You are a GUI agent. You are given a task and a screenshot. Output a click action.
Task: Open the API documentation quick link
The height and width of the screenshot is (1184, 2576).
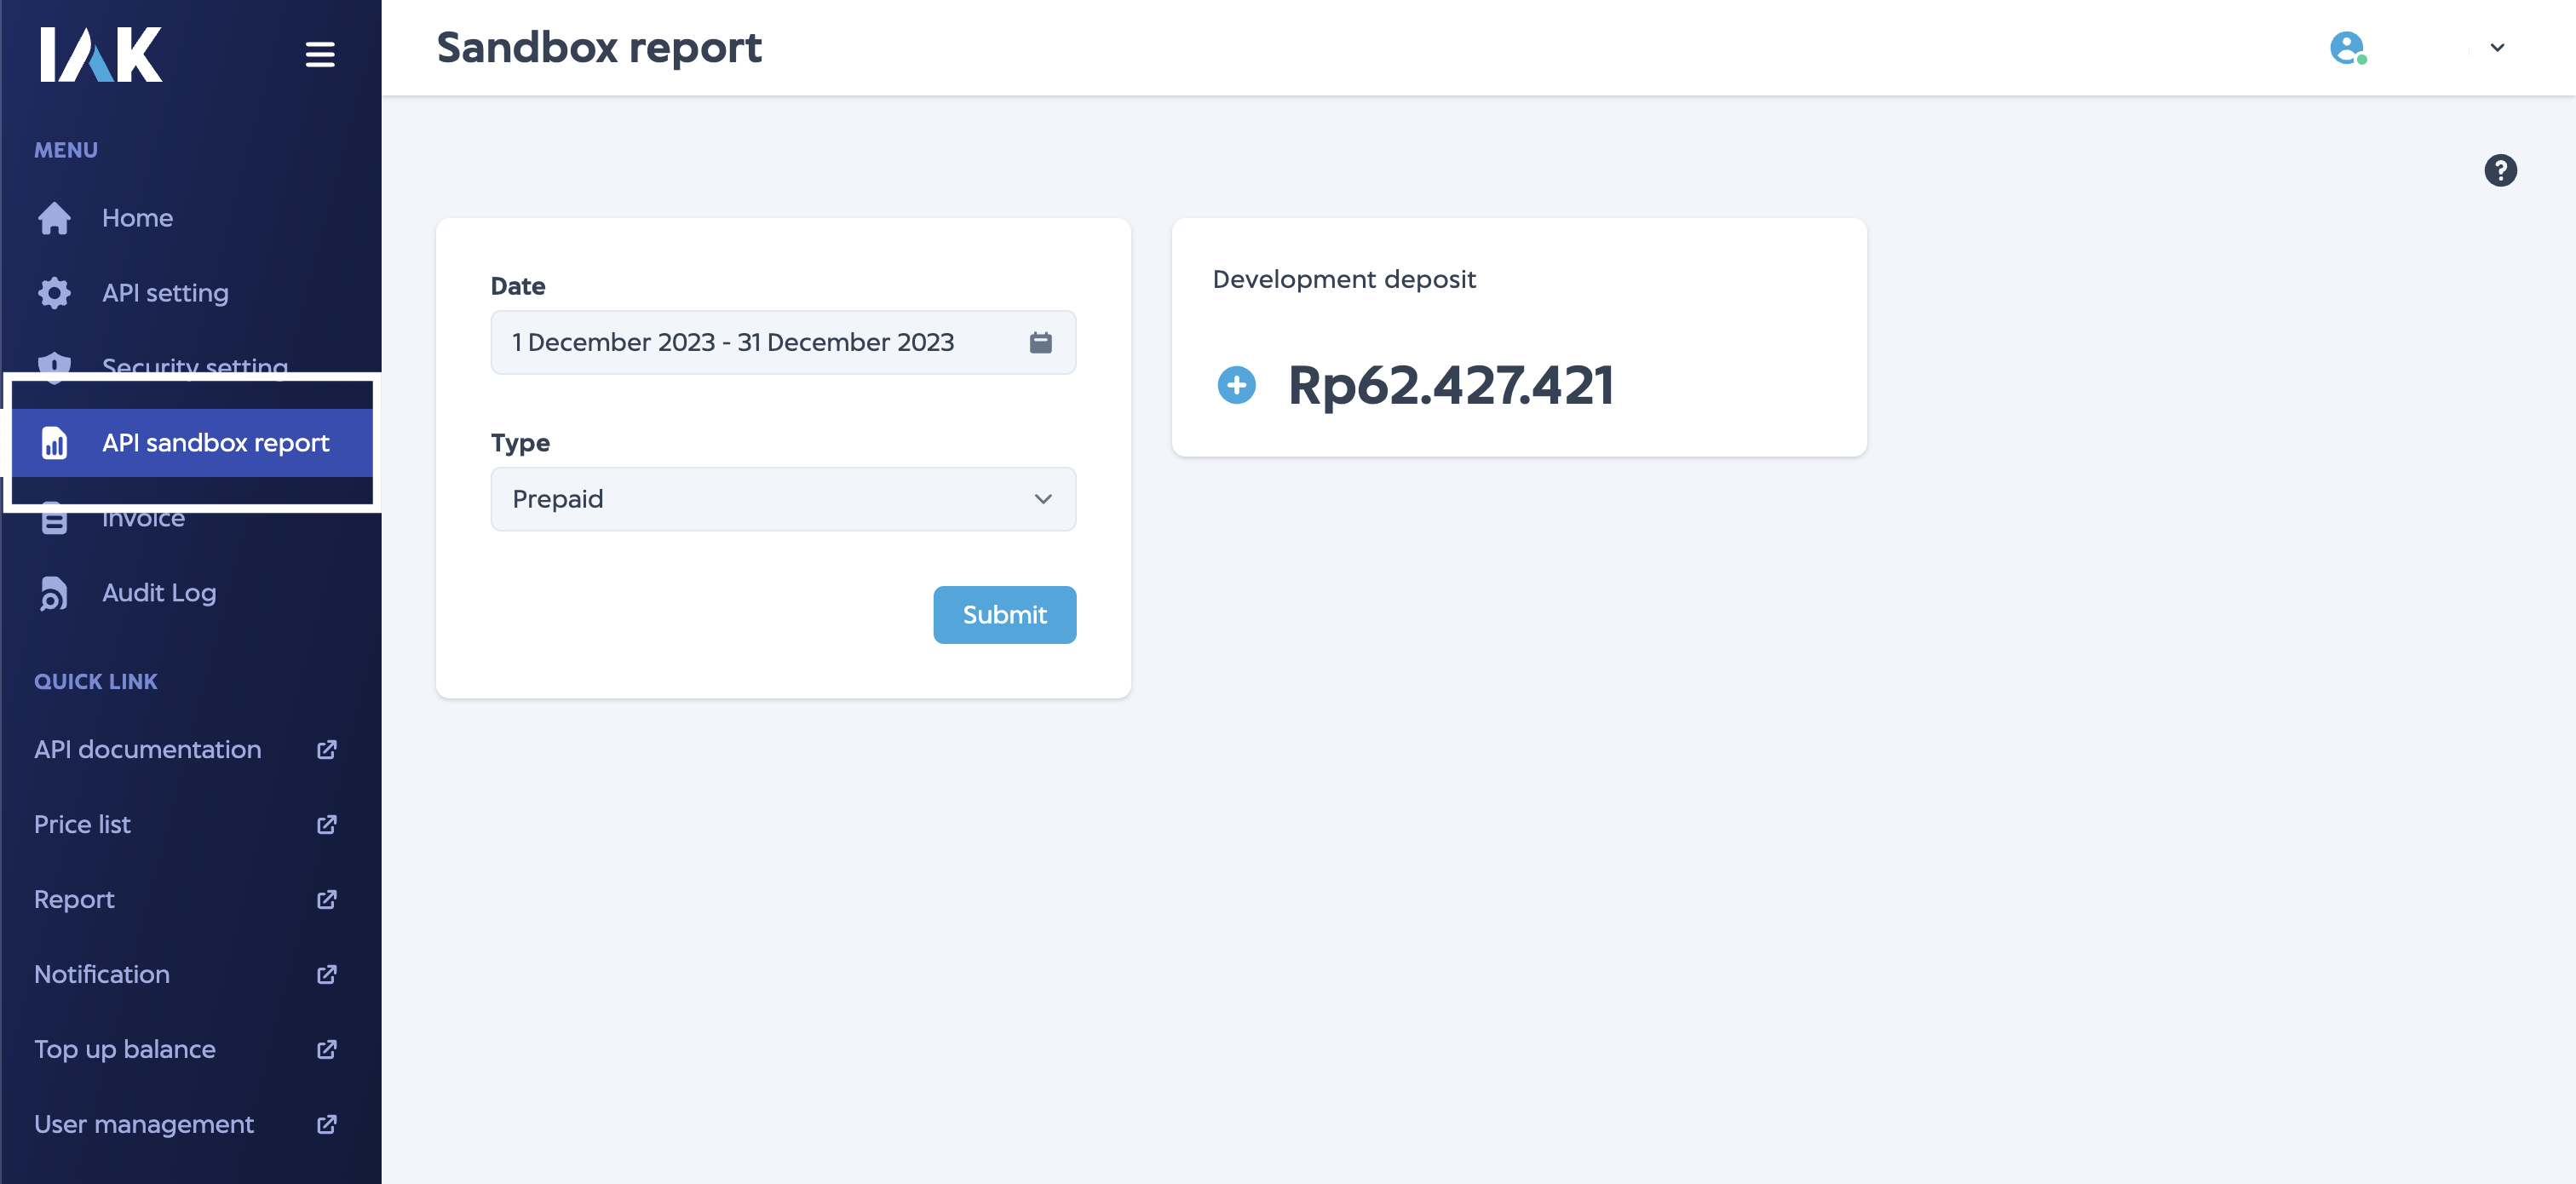tap(147, 749)
